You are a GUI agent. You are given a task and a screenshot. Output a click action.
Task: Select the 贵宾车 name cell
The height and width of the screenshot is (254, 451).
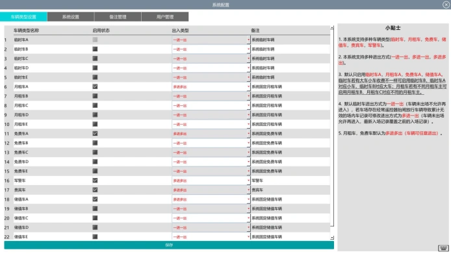(x=53, y=190)
